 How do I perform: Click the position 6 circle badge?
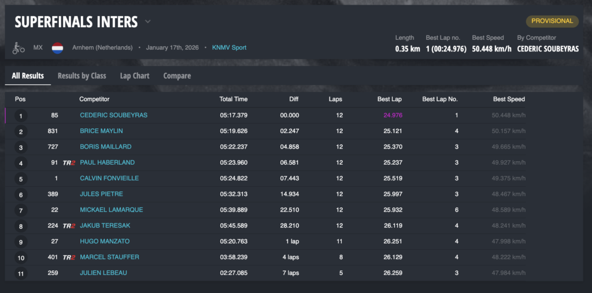(x=21, y=194)
